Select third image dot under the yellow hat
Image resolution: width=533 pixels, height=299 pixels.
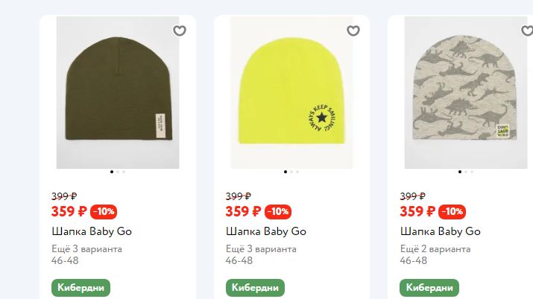tap(297, 172)
